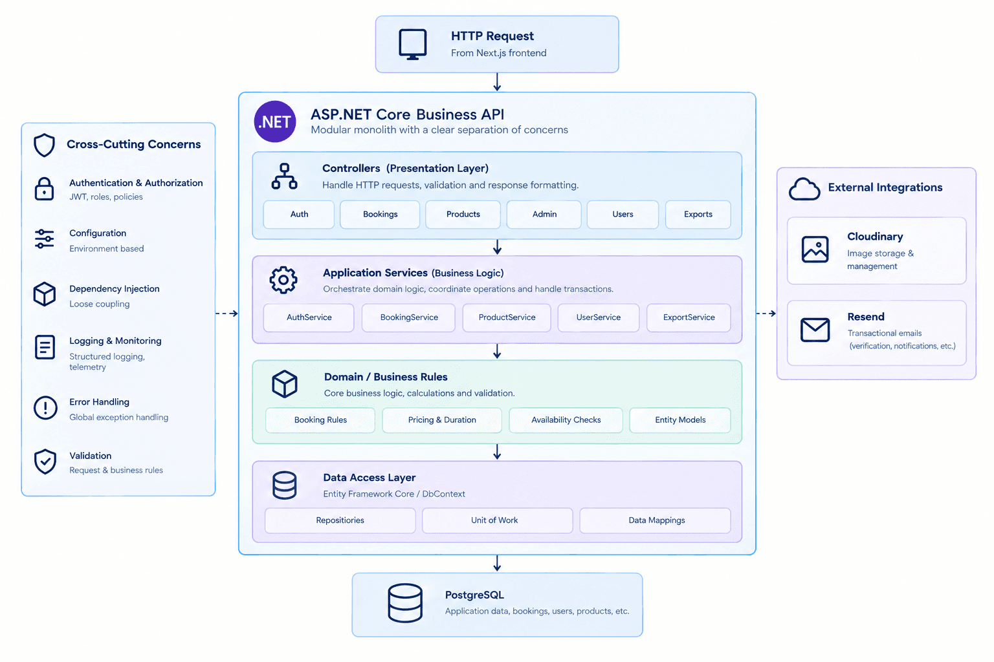994x662 pixels.
Task: Click the ASP.NET Core Business API title
Action: point(407,114)
